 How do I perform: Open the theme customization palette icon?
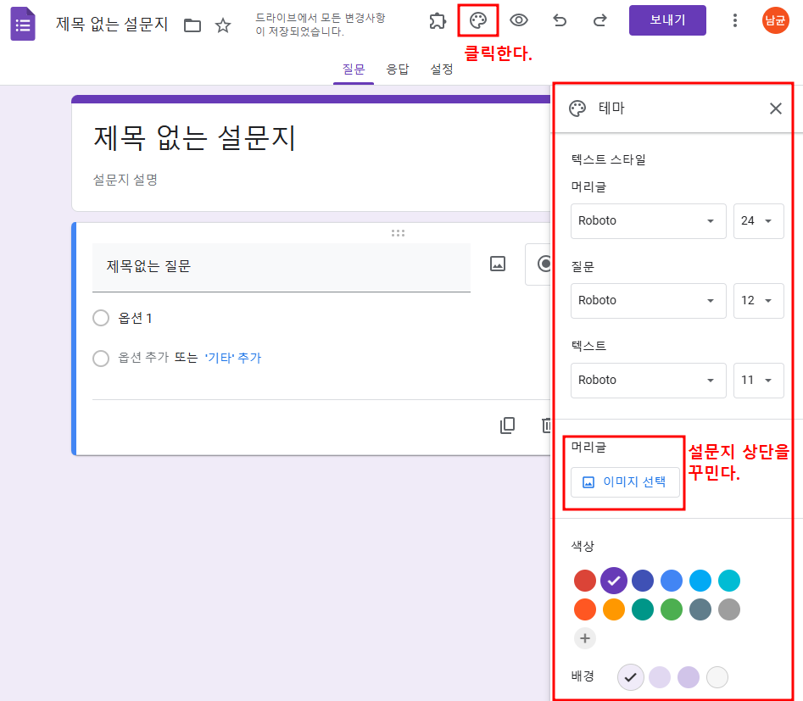(x=477, y=20)
